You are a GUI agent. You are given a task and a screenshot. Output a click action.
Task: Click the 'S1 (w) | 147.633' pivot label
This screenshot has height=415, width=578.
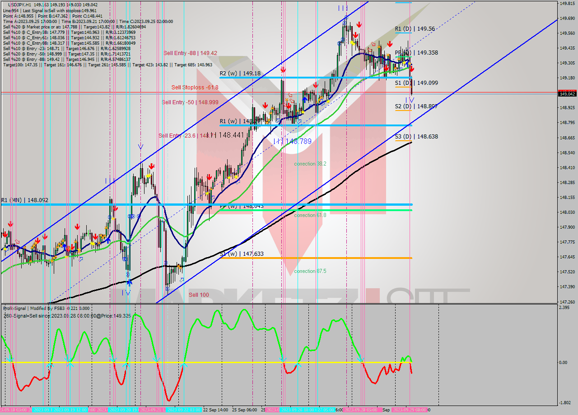click(242, 254)
